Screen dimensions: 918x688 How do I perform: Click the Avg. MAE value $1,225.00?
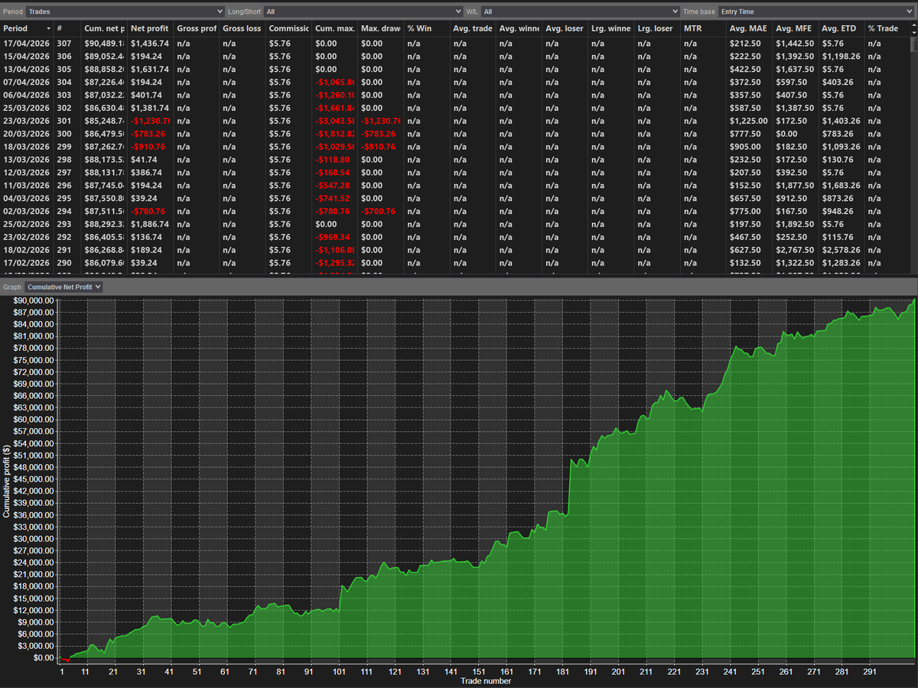(748, 121)
